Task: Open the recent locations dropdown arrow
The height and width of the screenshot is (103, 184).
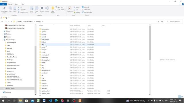Action: (x=9, y=21)
